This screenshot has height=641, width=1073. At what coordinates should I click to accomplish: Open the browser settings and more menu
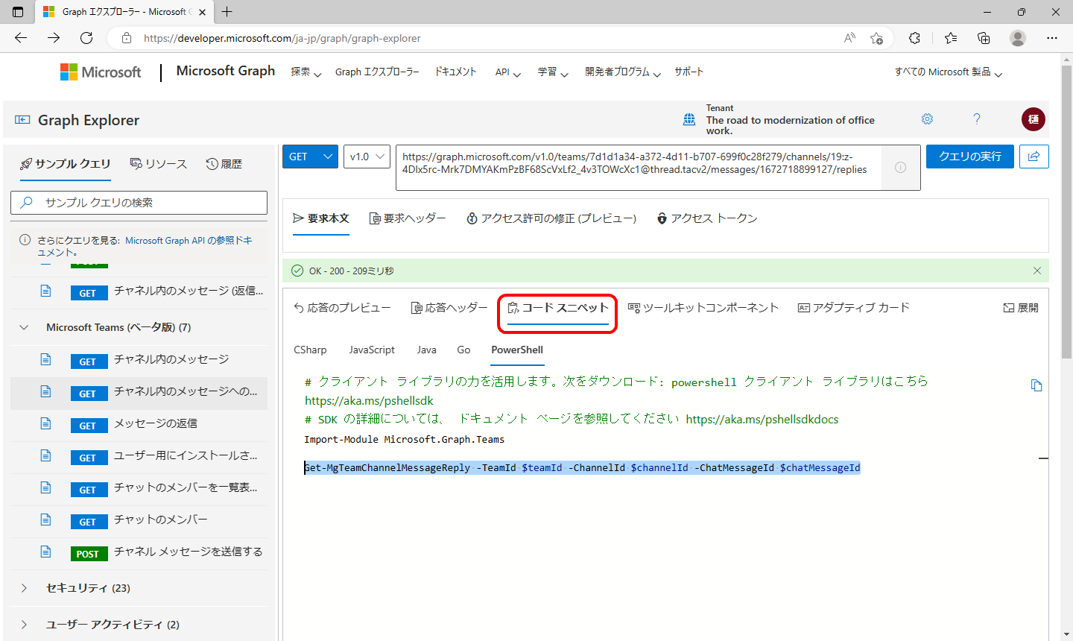click(1052, 38)
